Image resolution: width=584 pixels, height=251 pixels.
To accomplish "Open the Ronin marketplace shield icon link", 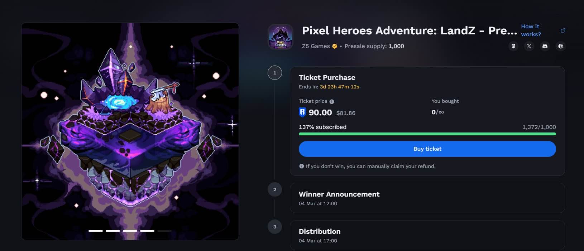I will (x=513, y=46).
